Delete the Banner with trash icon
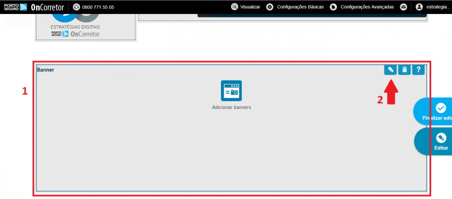452x199 pixels. click(404, 70)
